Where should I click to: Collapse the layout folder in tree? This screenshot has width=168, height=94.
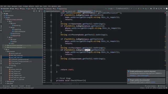(x=6, y=67)
